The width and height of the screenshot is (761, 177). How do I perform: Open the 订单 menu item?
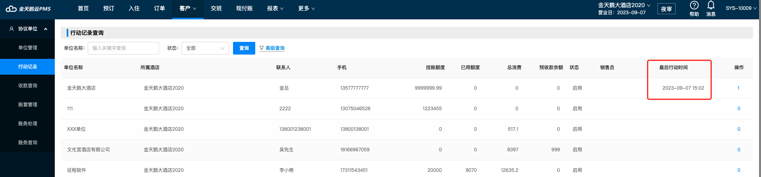point(160,9)
